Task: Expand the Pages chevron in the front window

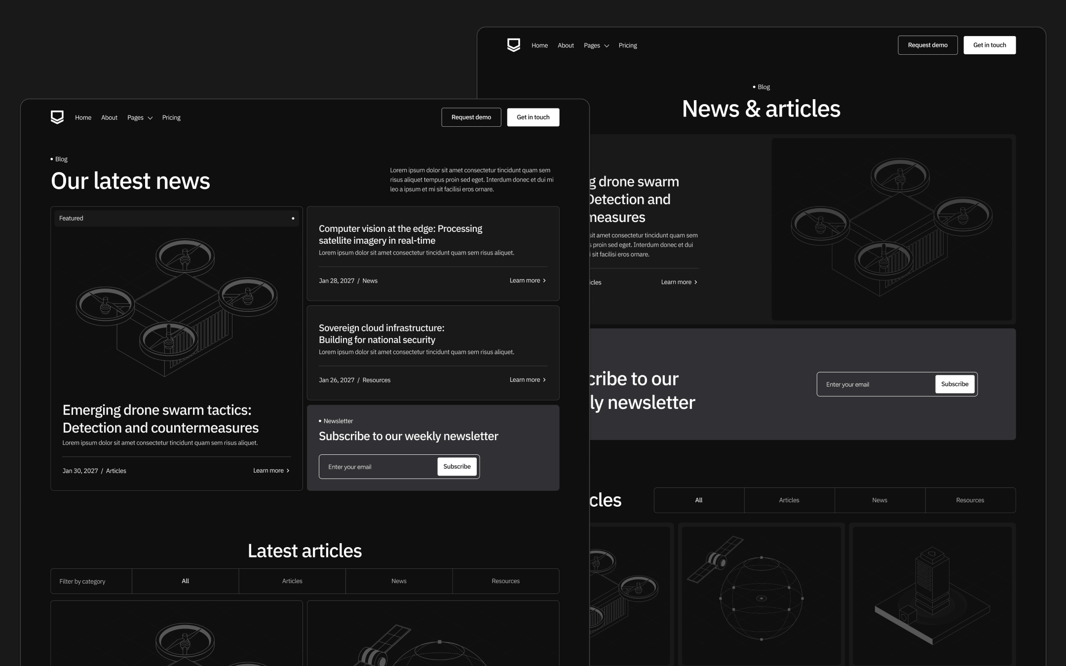Action: (x=150, y=118)
